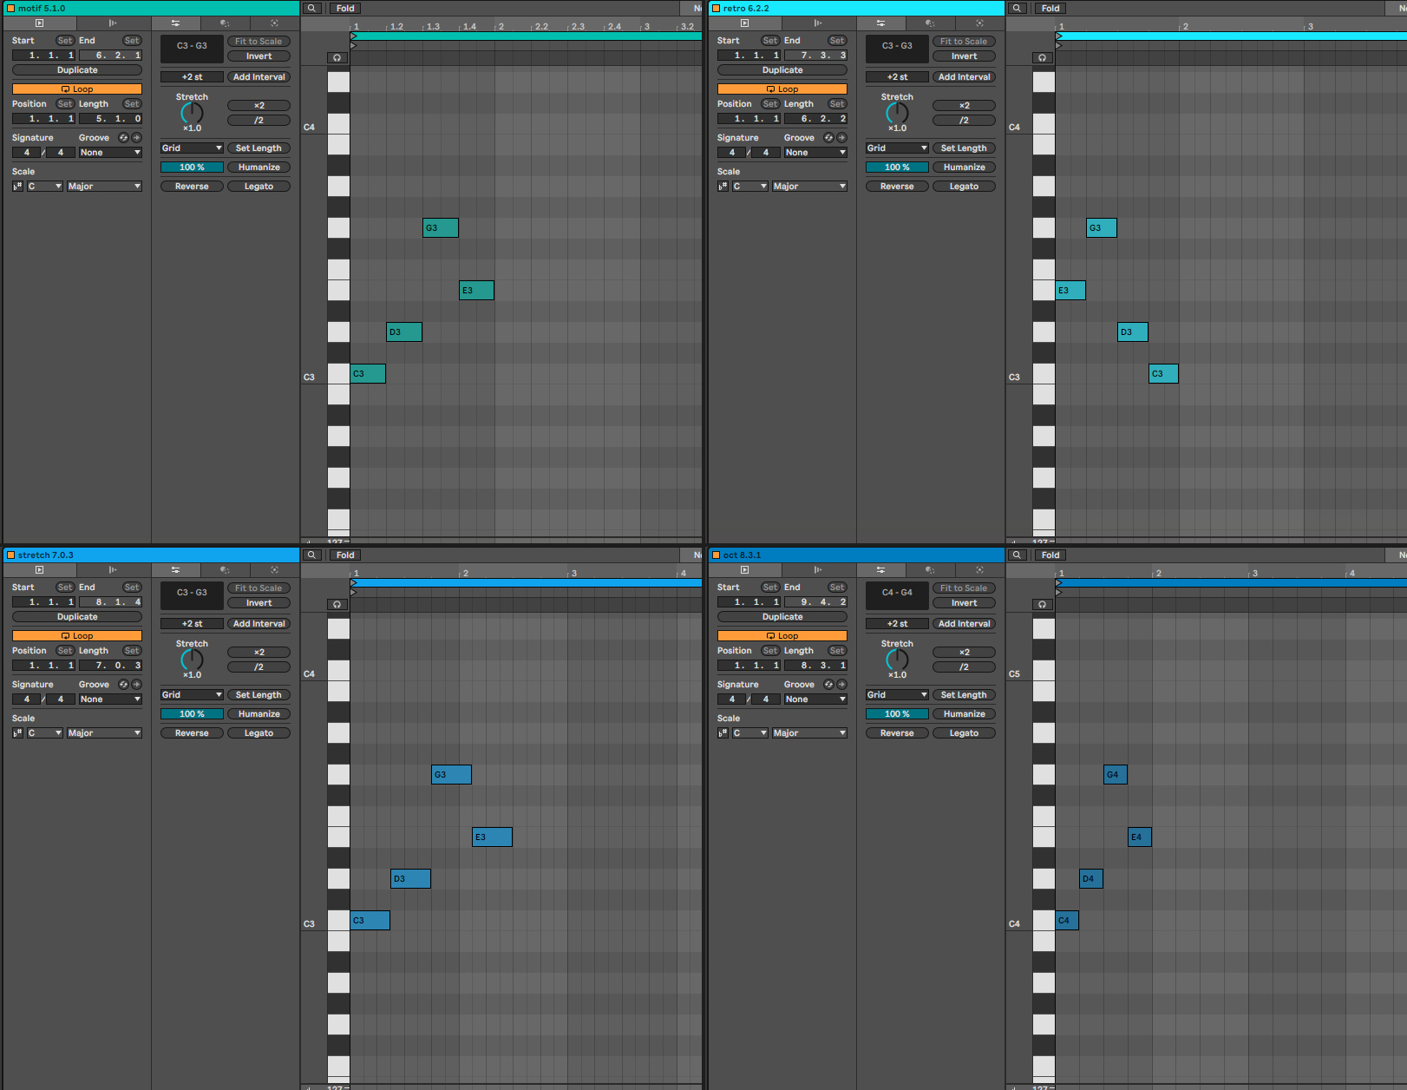The image size is (1407, 1090).
Task: Switch to Launch tab in motif clip
Action: pyautogui.click(x=113, y=23)
